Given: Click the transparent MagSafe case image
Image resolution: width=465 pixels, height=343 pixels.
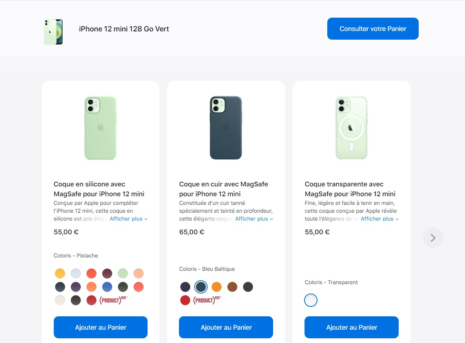Looking at the screenshot, I should [x=351, y=128].
